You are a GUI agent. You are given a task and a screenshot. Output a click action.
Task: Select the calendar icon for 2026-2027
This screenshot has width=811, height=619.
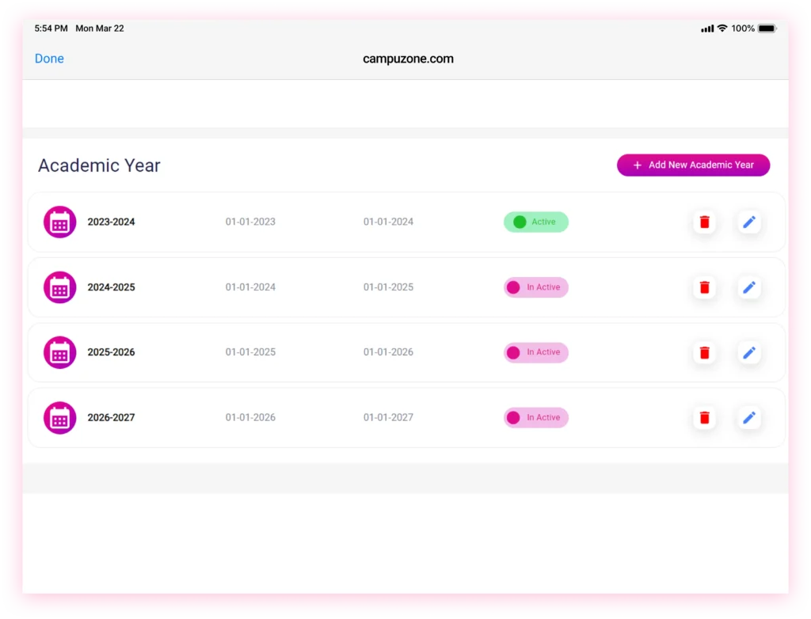tap(59, 417)
